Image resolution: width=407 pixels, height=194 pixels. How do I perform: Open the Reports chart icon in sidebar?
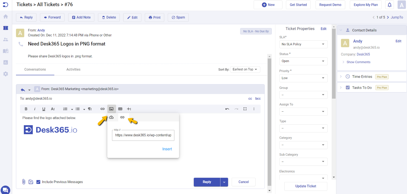point(6,62)
